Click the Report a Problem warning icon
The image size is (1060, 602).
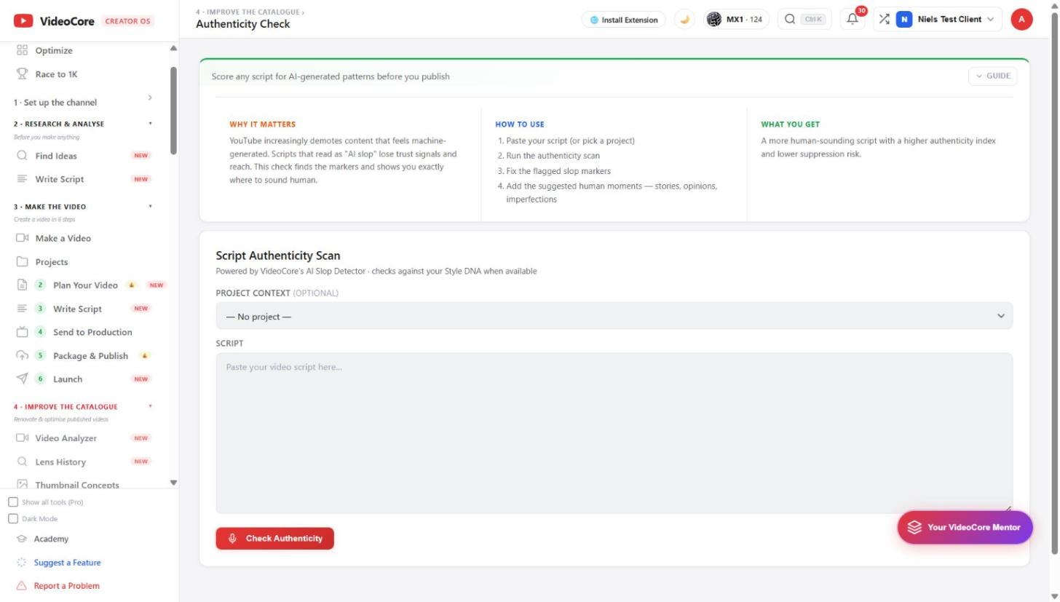pos(22,586)
